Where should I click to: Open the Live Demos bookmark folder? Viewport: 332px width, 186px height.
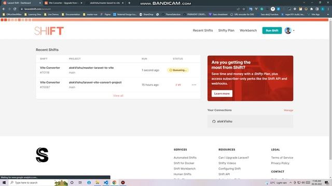51,14
